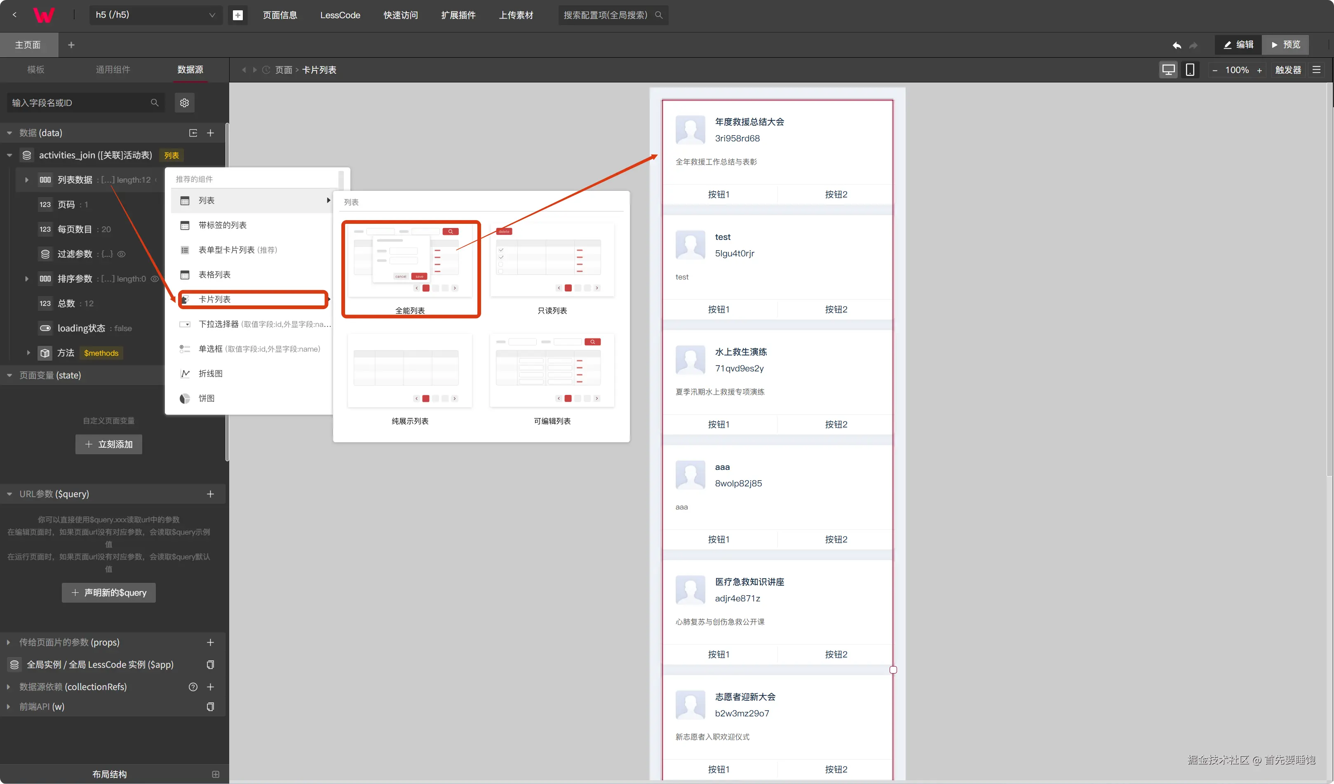Expand the 列表数据 tree node
Screen dimensions: 1334x784
(x=26, y=180)
